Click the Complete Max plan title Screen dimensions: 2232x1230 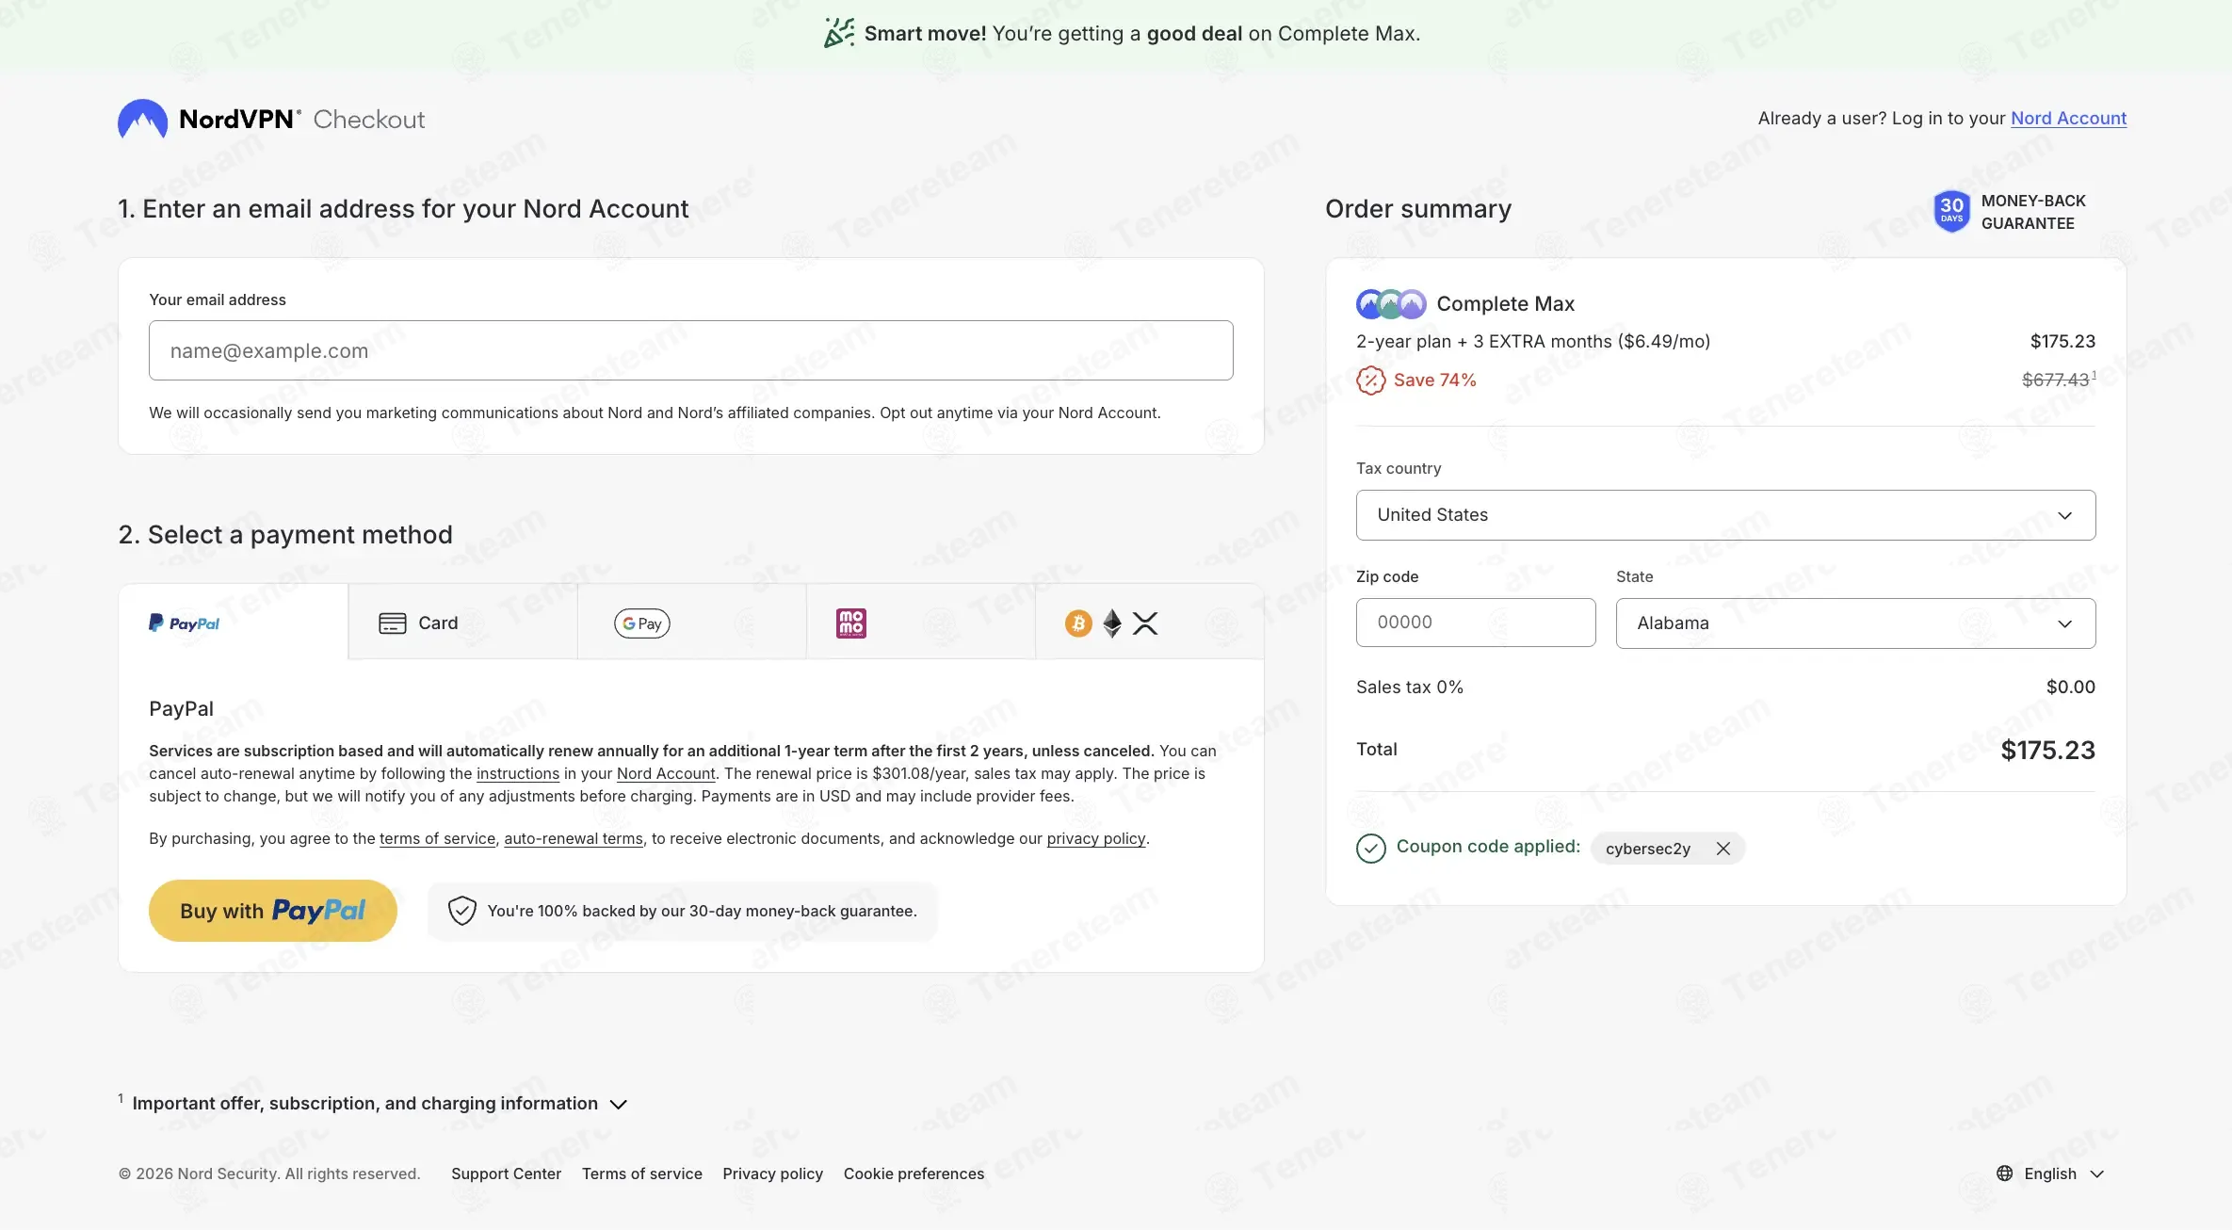[1505, 304]
